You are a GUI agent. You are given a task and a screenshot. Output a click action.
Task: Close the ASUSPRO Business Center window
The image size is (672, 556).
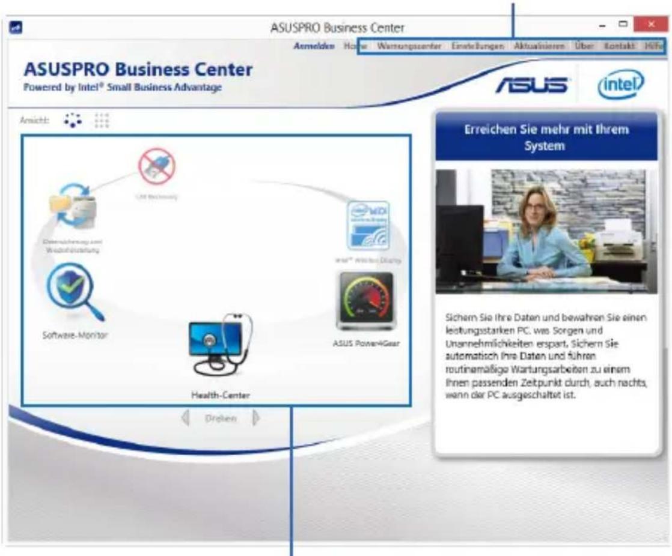[x=650, y=25]
